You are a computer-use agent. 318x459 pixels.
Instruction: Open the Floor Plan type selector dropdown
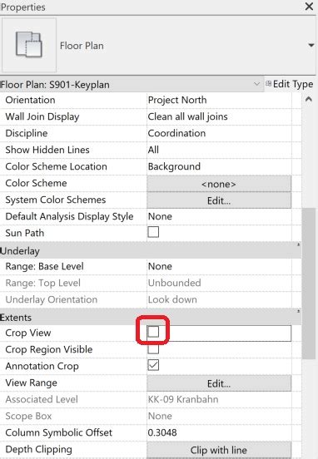(311, 46)
